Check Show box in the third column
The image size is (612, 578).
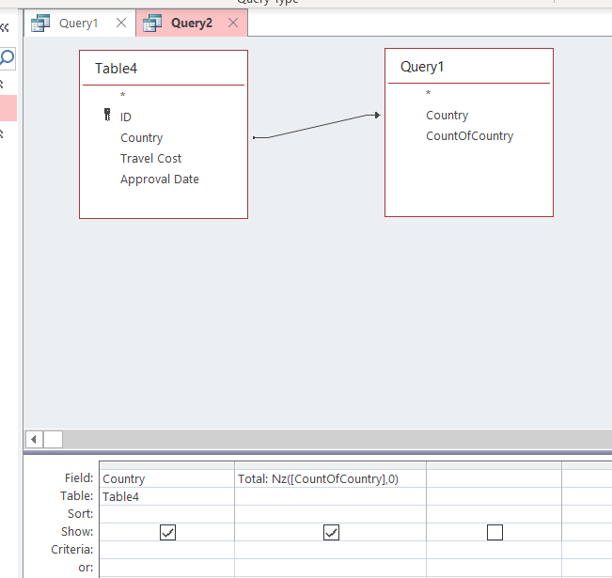494,532
